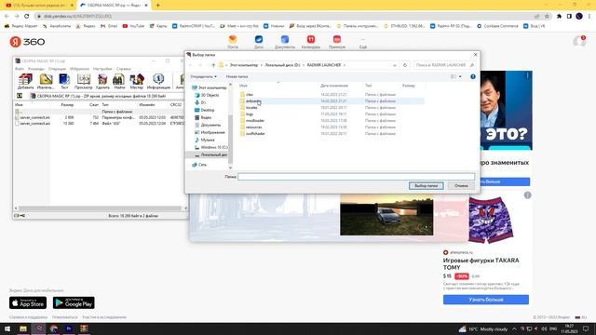
Task: Select Desktop in the dialog navigation tree
Action: coord(207,110)
